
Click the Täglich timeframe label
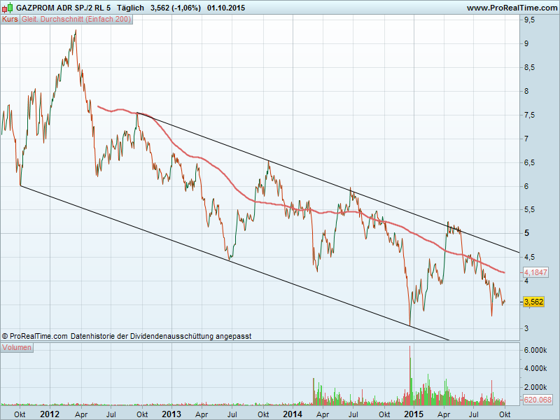[130, 8]
